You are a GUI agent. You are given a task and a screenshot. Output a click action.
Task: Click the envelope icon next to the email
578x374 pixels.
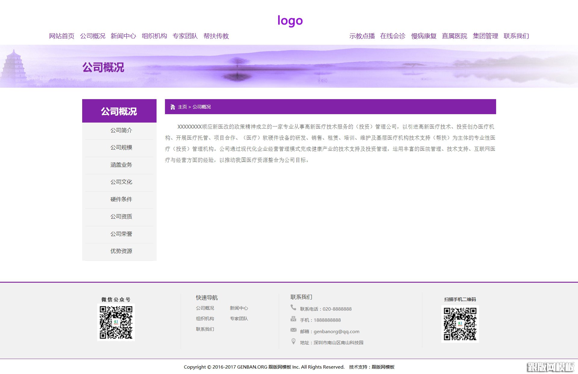point(293,330)
